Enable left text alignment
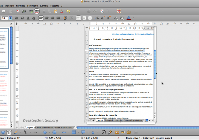The height and width of the screenshot is (140, 199). (41, 18)
